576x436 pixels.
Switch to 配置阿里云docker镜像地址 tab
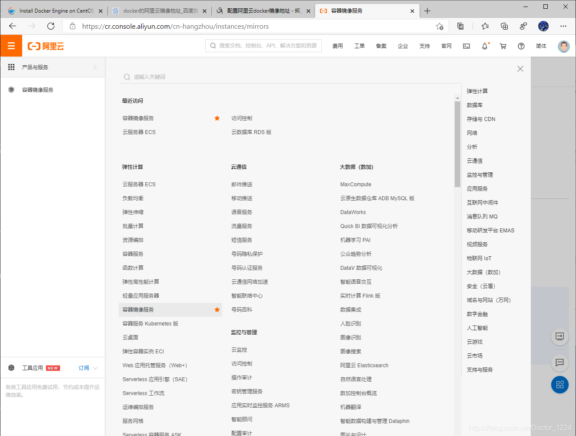(263, 11)
